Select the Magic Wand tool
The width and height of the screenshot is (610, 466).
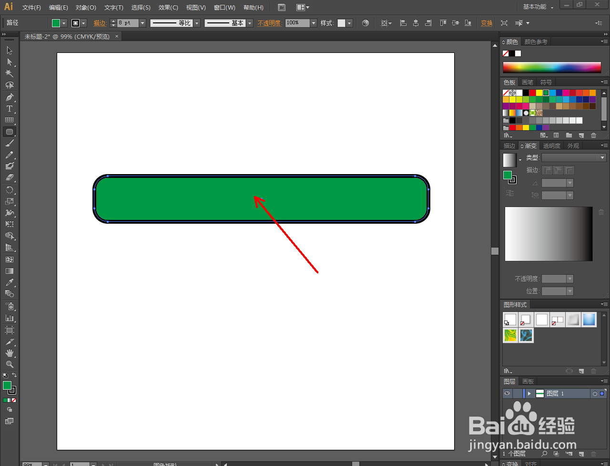point(10,73)
